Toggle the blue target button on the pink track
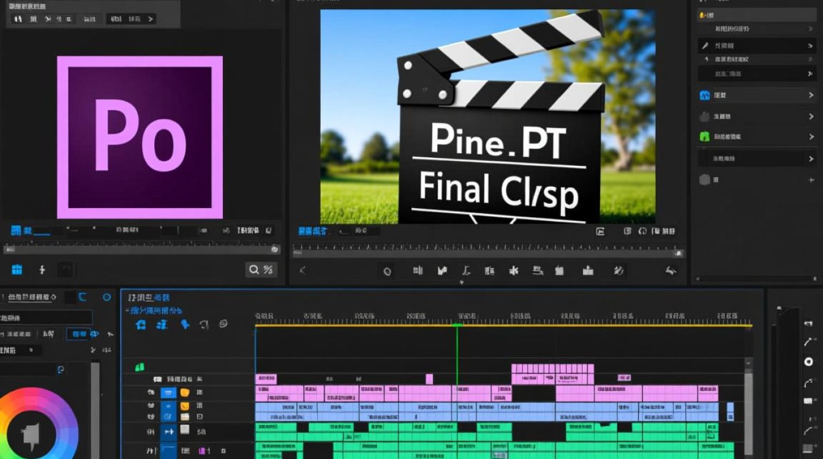Image resolution: width=823 pixels, height=459 pixels. [168, 392]
